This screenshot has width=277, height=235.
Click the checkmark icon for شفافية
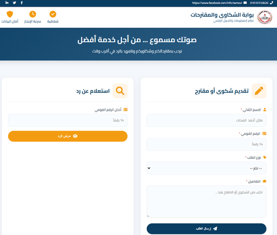point(53,14)
